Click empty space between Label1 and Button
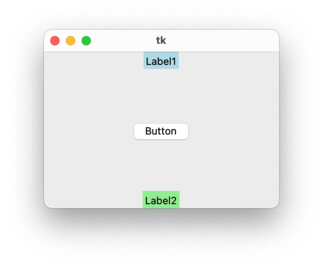 tap(161, 96)
